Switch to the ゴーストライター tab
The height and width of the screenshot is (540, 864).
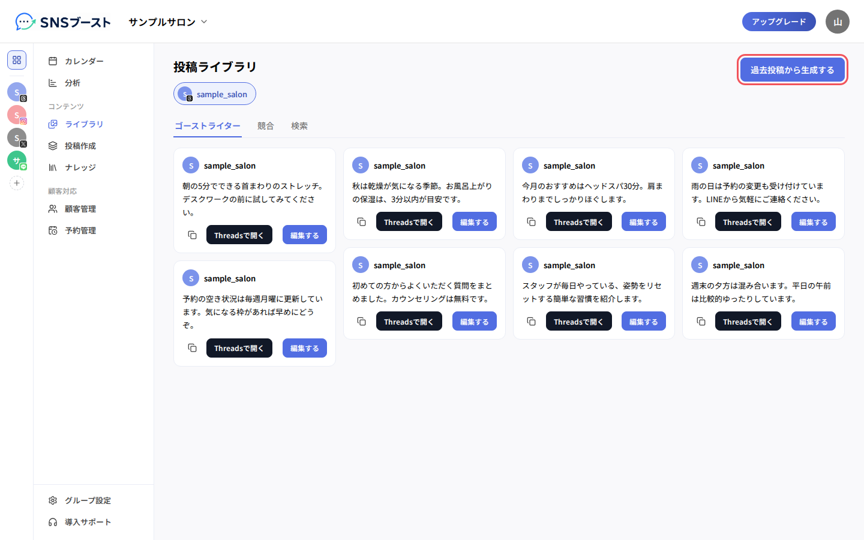[x=208, y=126]
